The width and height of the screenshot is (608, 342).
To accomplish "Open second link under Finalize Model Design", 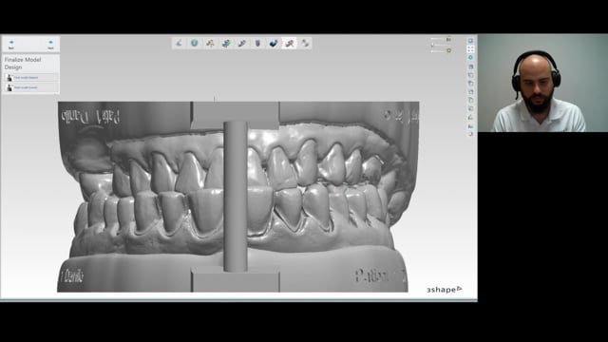I will click(x=31, y=87).
